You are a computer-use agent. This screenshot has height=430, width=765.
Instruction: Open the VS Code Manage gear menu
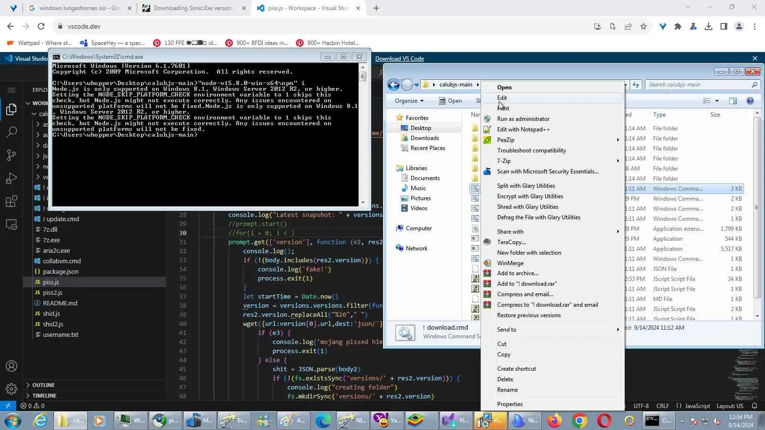click(x=11, y=389)
